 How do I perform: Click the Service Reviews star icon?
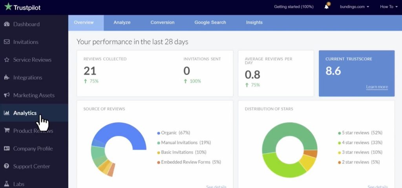(x=7, y=60)
